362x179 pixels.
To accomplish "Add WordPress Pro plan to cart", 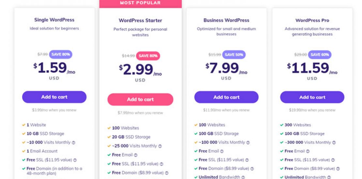I will pos(312,97).
